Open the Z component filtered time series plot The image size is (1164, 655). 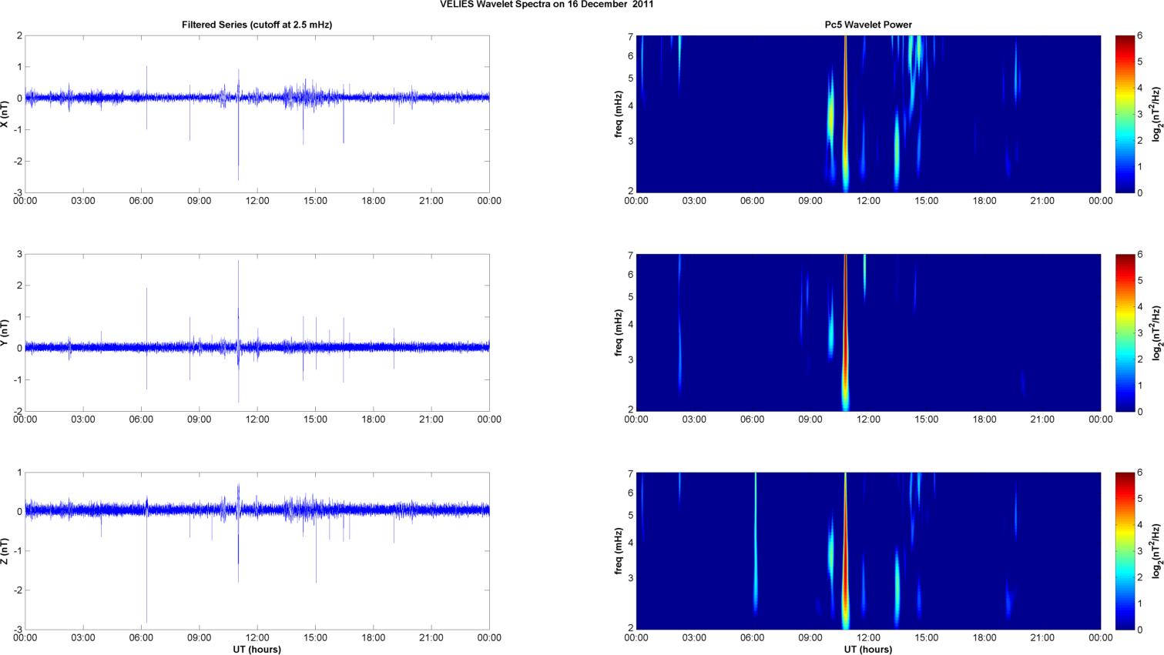[x=257, y=551]
